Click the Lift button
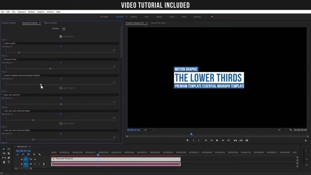 235,140
